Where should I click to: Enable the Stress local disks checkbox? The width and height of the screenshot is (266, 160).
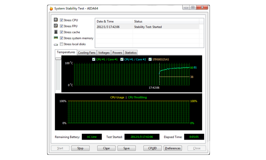(61, 44)
